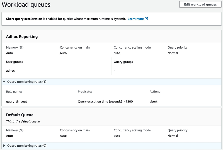
Task: Click the Query monitoring rules (0) section label
Action: 27,146
